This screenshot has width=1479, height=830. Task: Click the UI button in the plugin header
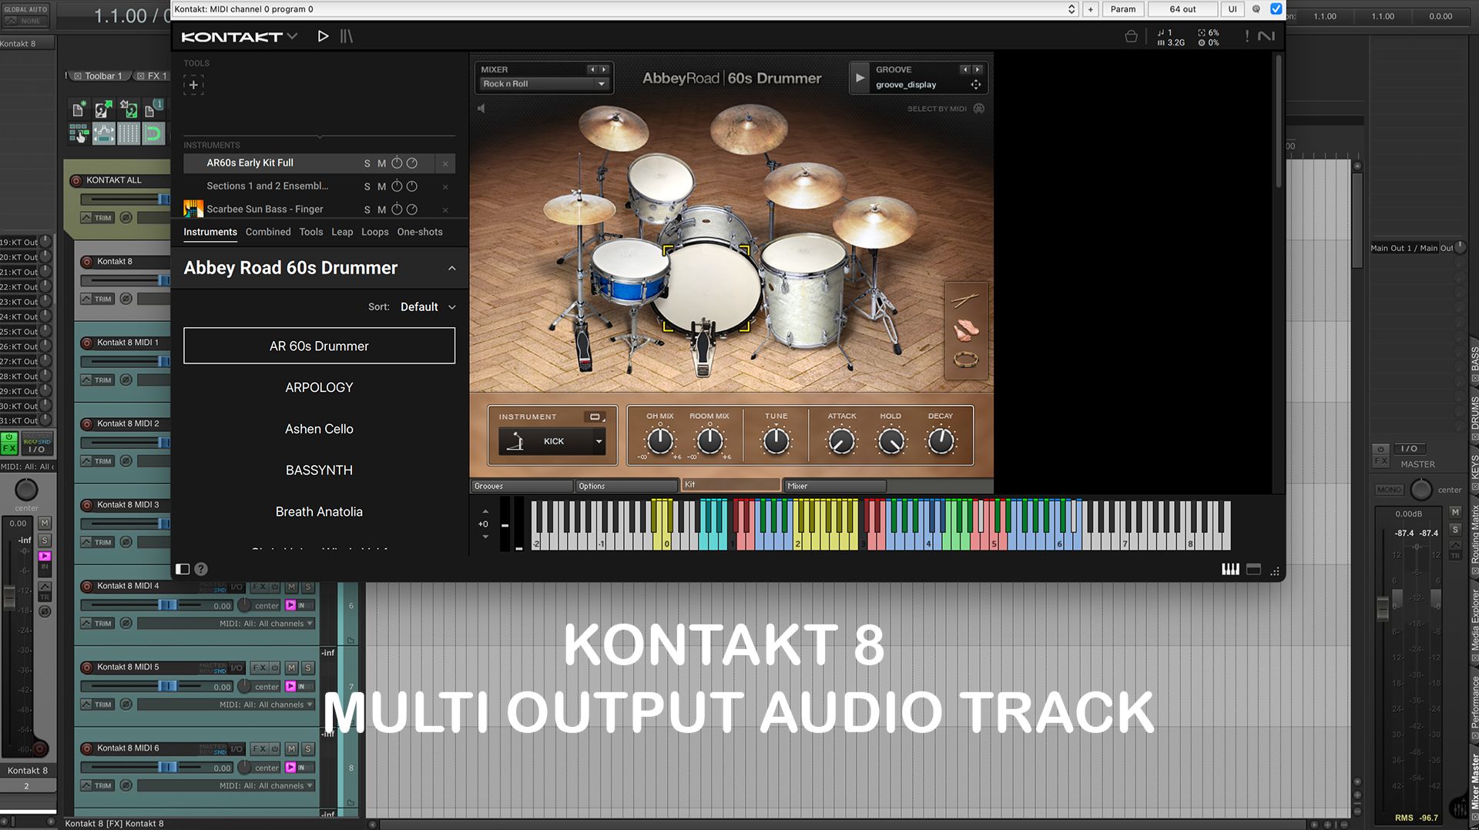[x=1232, y=9]
